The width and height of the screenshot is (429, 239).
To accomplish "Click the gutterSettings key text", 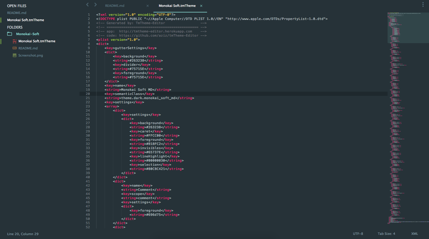I will 130,48.
